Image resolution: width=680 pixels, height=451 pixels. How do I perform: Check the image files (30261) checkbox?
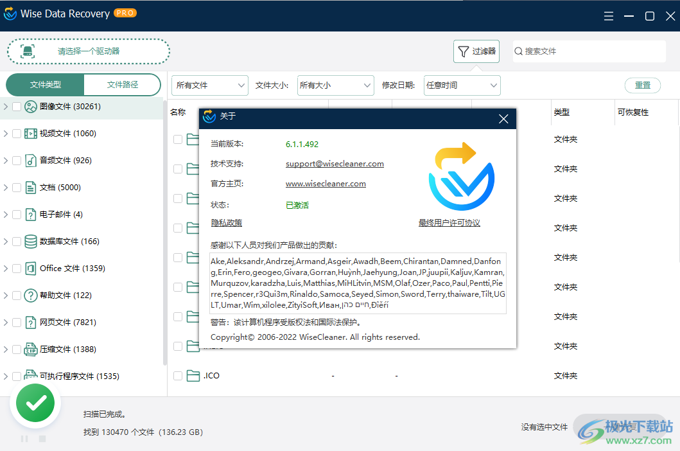(x=17, y=107)
